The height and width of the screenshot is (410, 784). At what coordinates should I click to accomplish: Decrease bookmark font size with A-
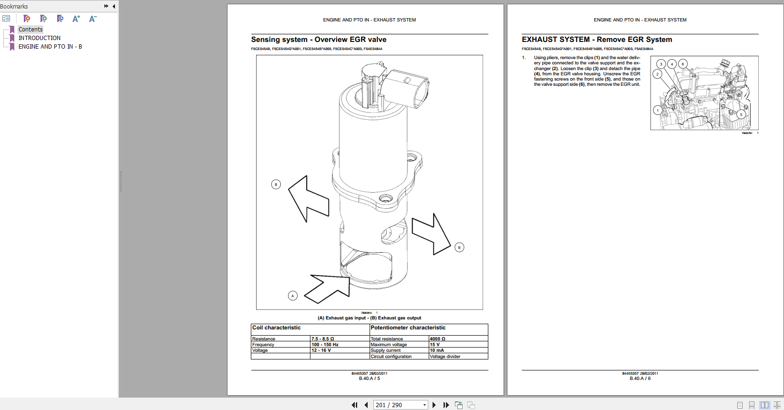coord(93,19)
